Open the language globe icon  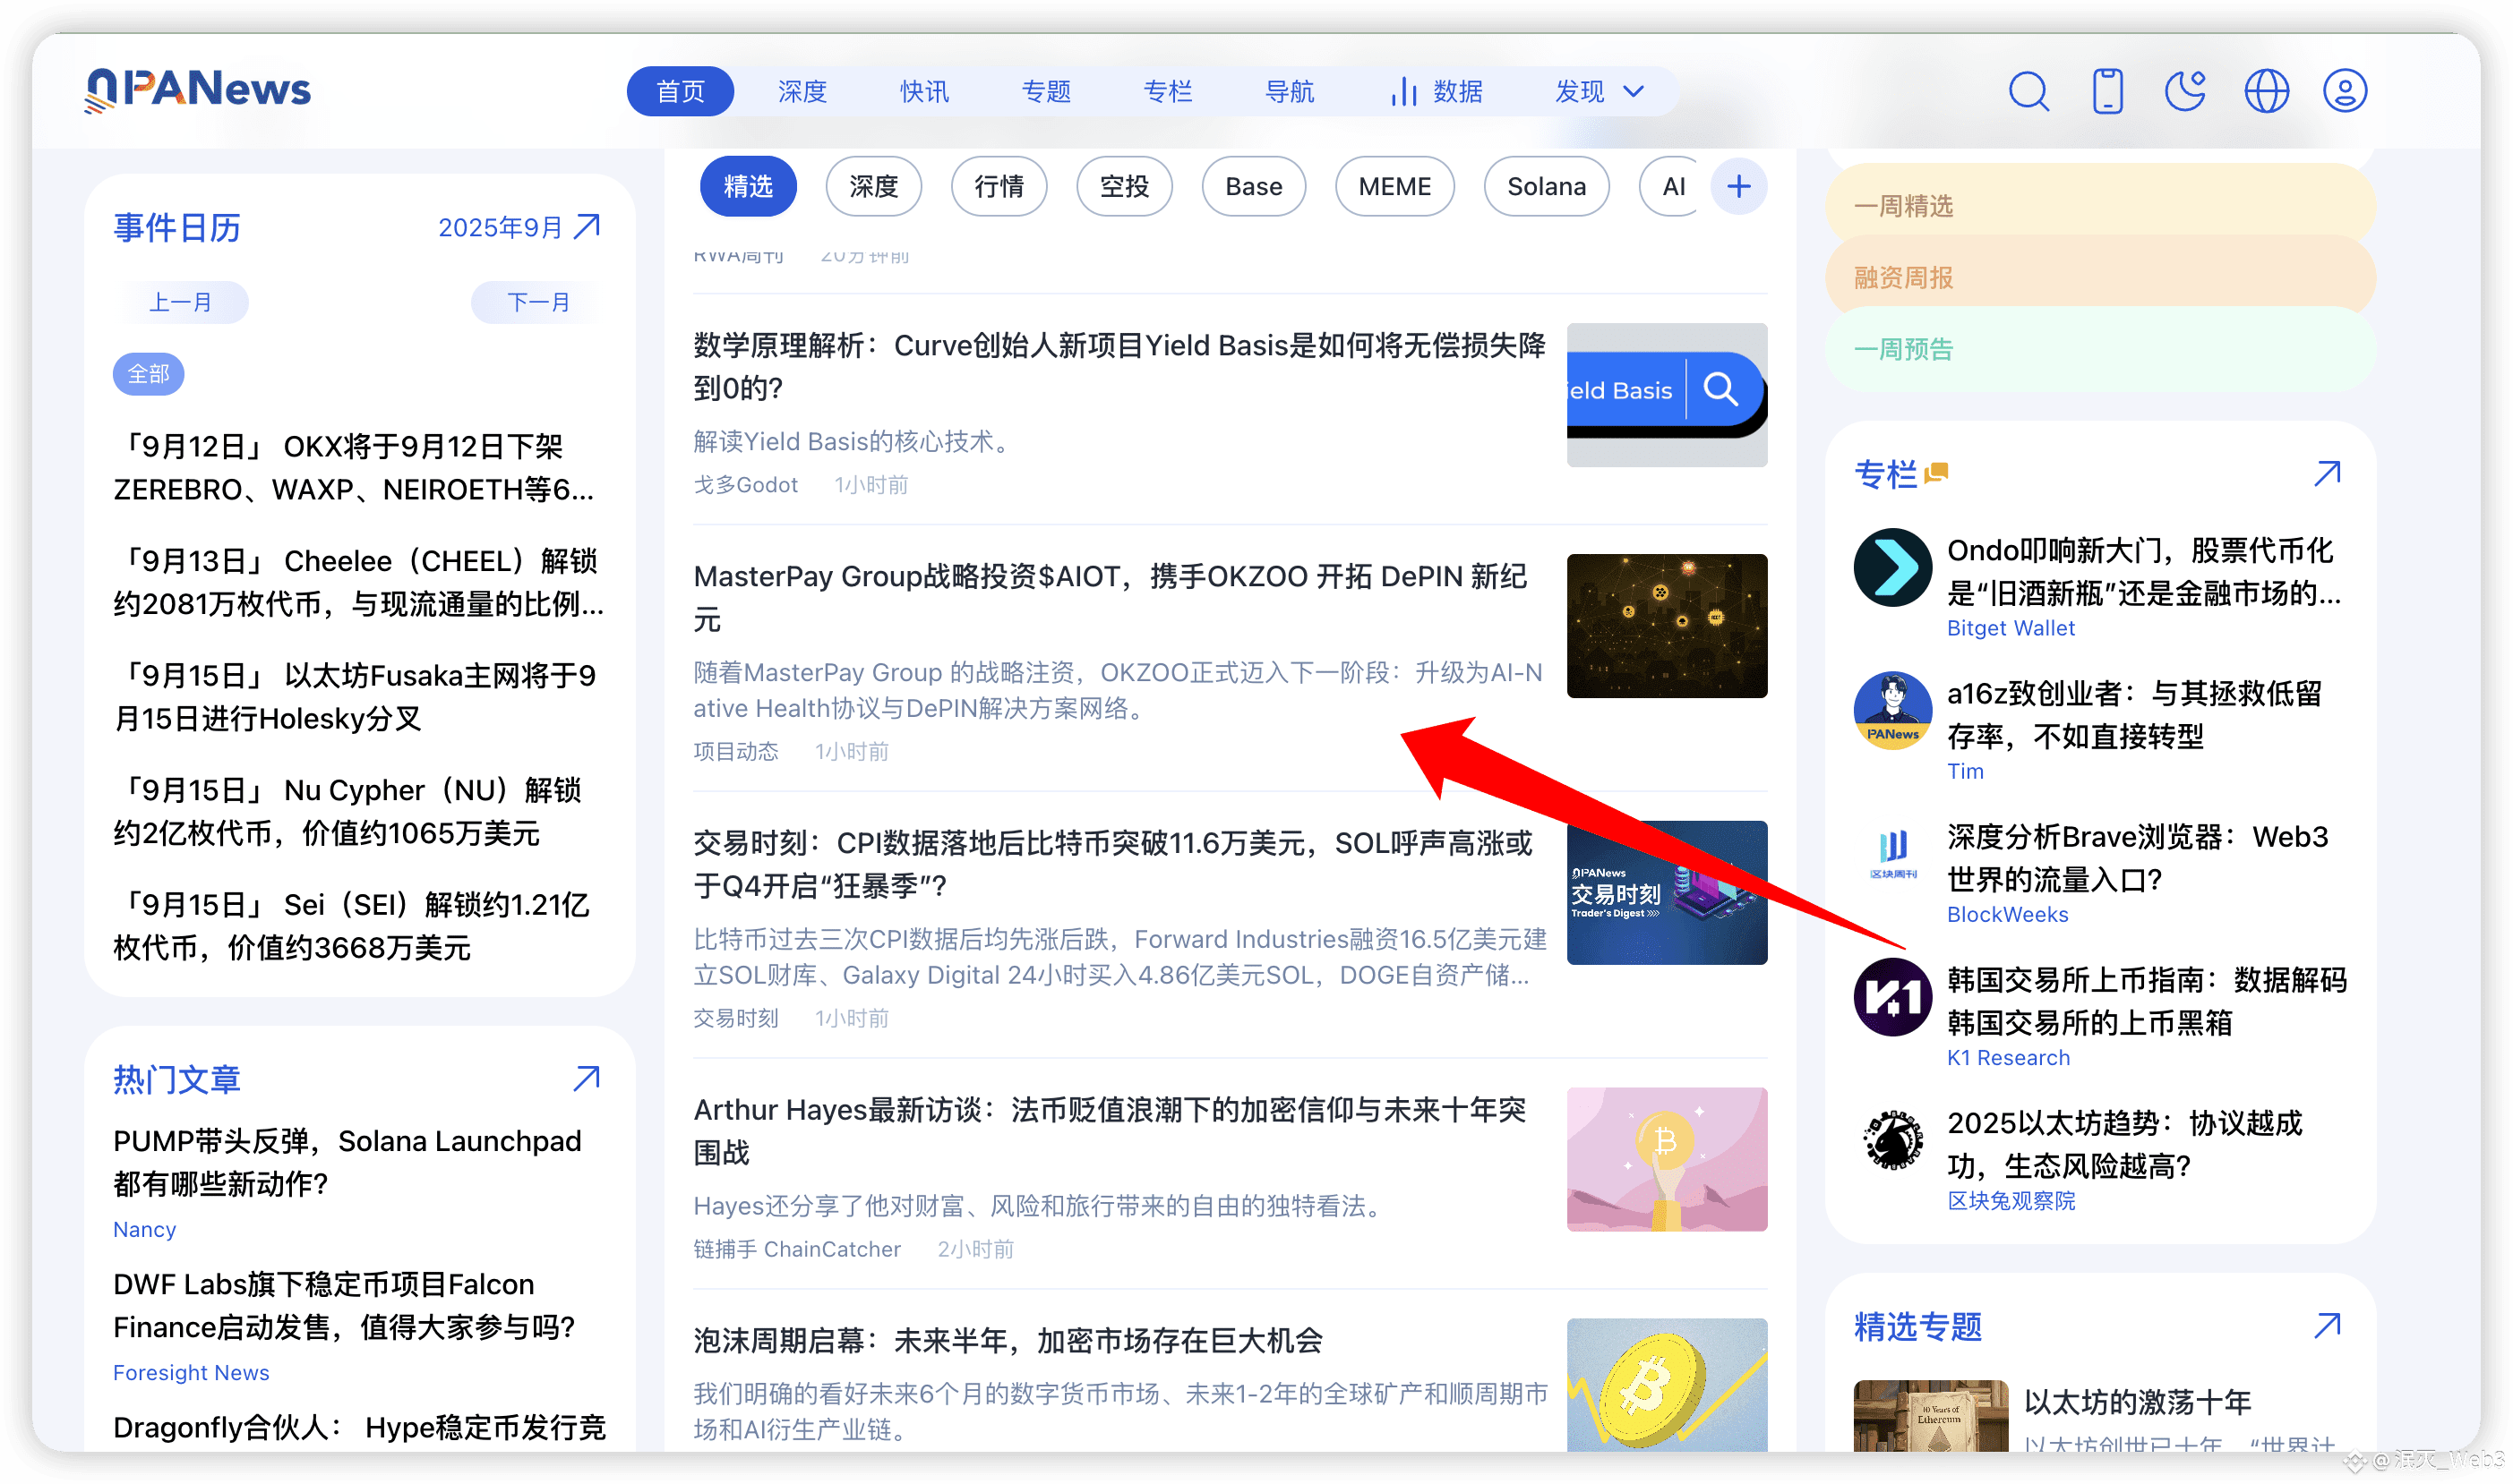point(2266,91)
